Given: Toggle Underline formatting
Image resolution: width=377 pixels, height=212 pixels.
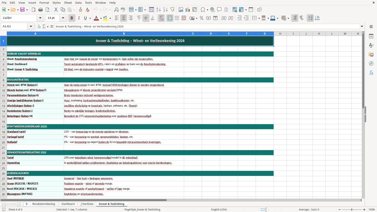Looking at the screenshot, I should [x=85, y=18].
